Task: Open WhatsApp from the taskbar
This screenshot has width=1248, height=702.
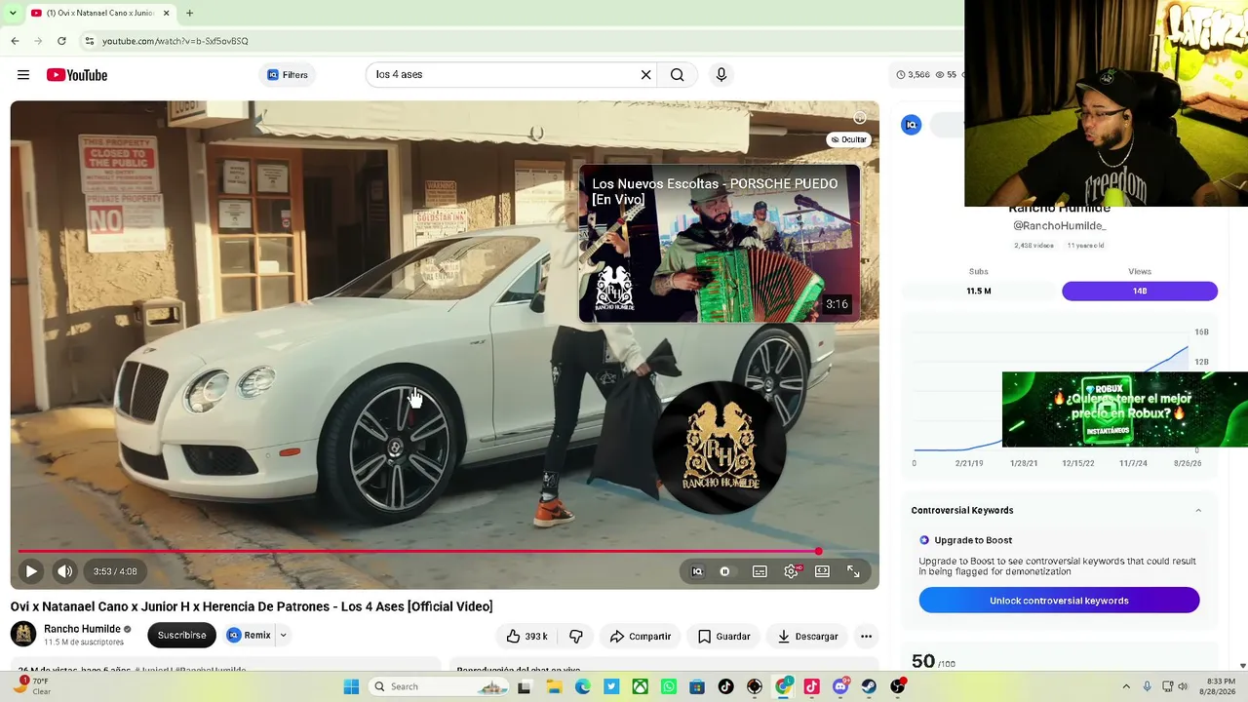Action: point(669,686)
